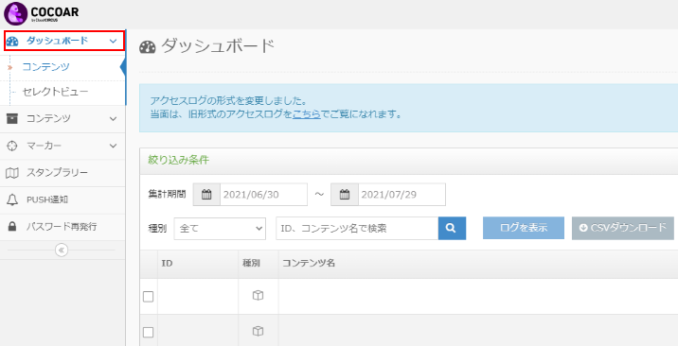Click the COCOAR logo
The image size is (678, 346).
coord(42,13)
